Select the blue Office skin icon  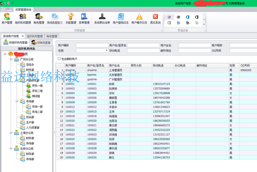coord(187,17)
